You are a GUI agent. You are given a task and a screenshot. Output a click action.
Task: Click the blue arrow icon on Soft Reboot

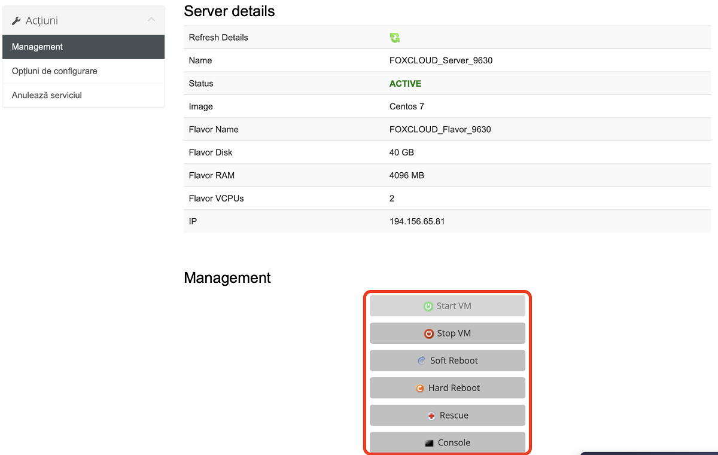point(422,361)
